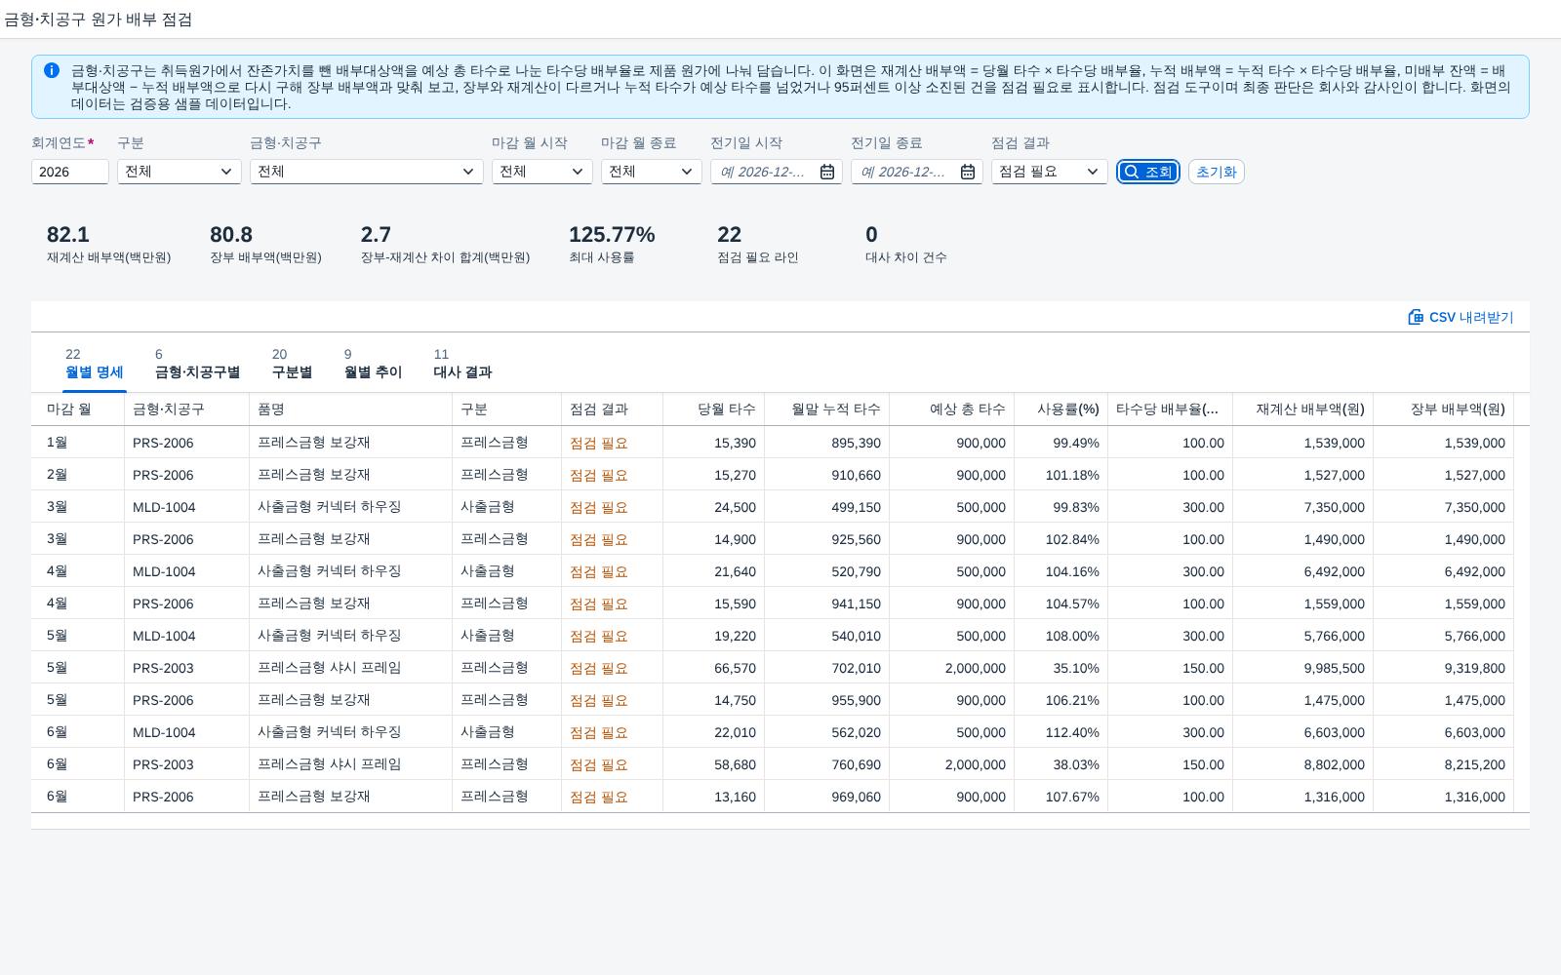This screenshot has height=975, width=1561.
Task: Click the 점검 결과 column header
Action: (x=612, y=409)
